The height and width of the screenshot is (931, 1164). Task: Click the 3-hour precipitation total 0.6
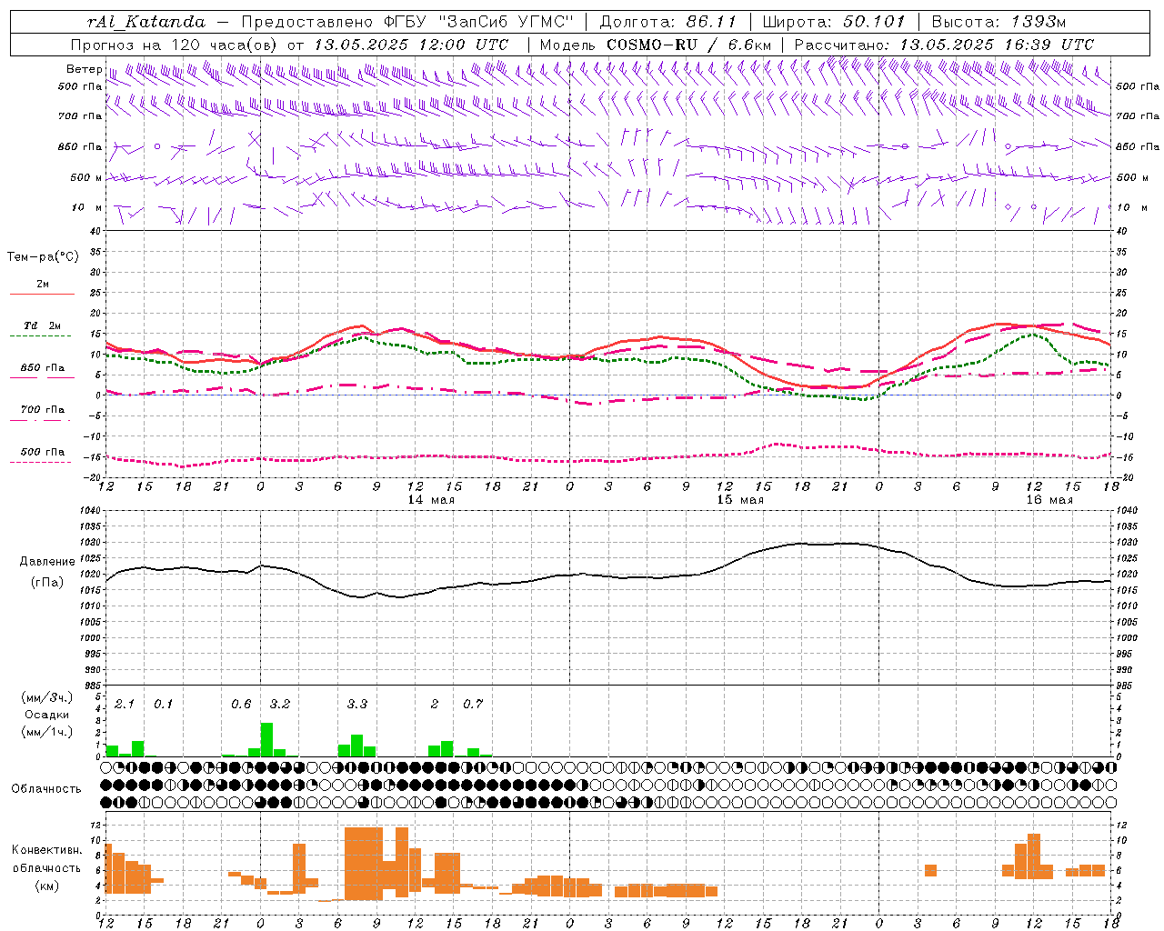point(241,705)
